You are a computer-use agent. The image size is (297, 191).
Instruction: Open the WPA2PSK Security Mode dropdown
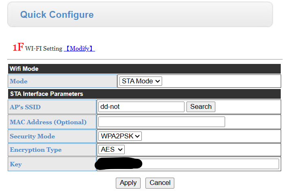pyautogui.click(x=120, y=136)
